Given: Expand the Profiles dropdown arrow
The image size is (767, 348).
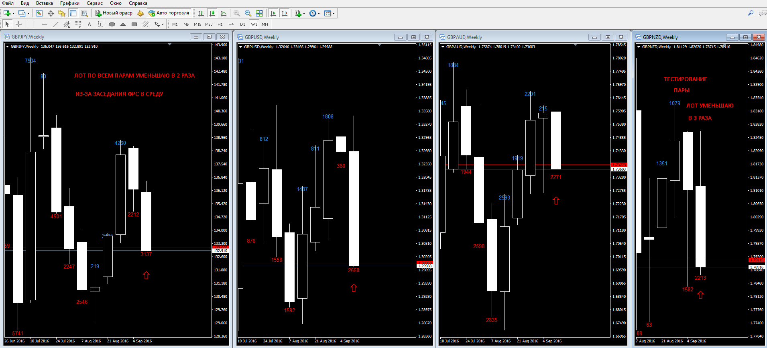Looking at the screenshot, I should [x=28, y=13].
